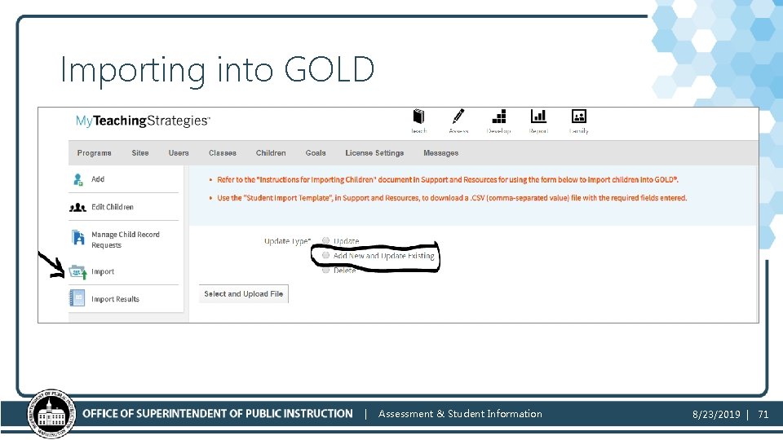Image resolution: width=783 pixels, height=440 pixels.
Task: Click the Update Type label
Action: tap(288, 241)
